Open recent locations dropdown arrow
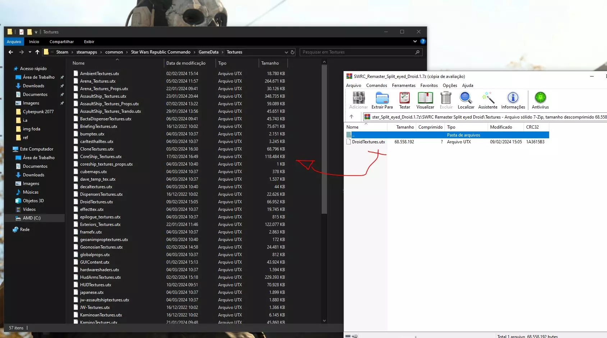Screen dimensions: 607x338 (x=30, y=52)
